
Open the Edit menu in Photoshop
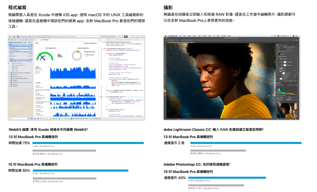coord(184,36)
